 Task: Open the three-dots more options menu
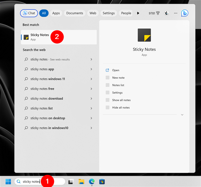click(x=176, y=13)
